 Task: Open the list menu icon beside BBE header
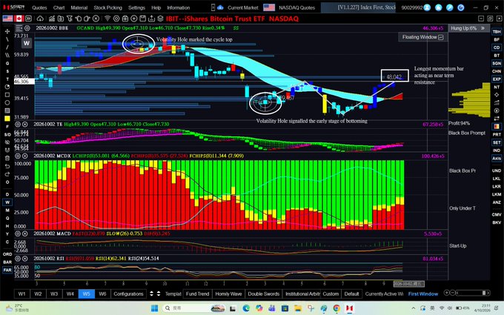point(19,28)
